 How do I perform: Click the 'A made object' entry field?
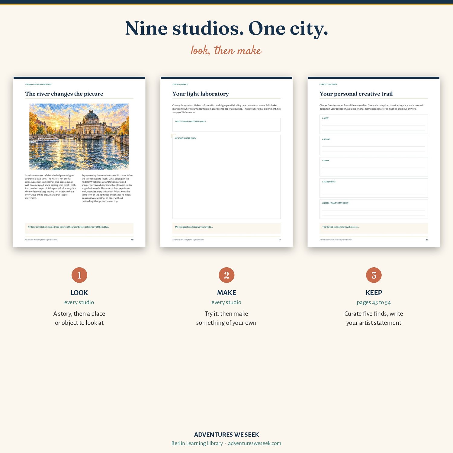(374, 188)
